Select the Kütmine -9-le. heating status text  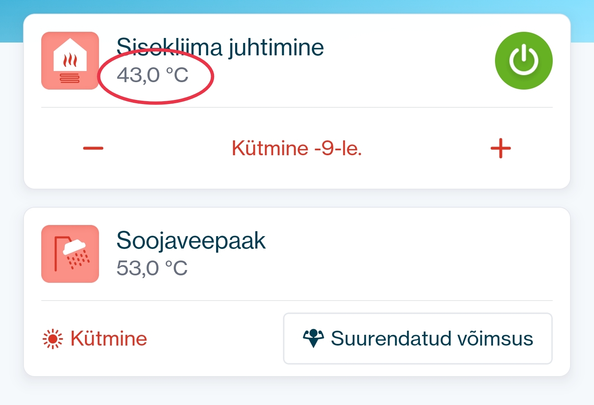point(297,148)
